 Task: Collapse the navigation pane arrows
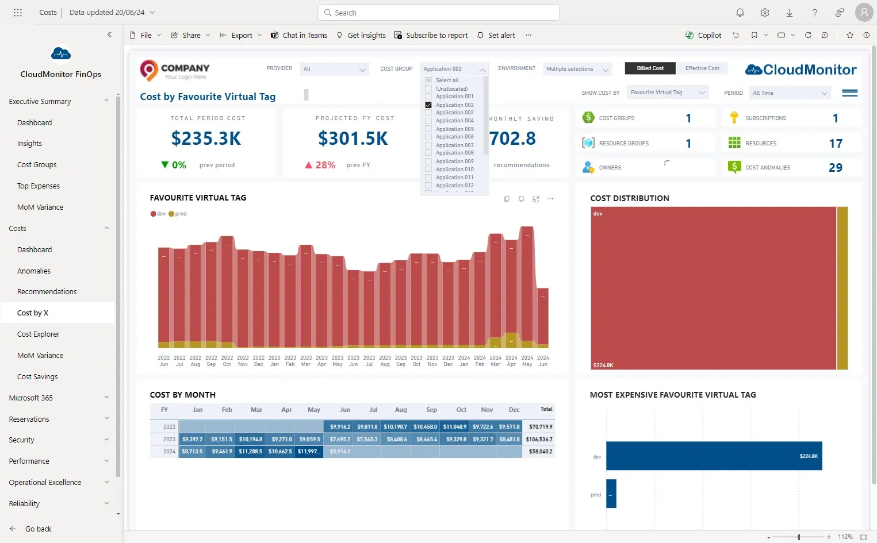[109, 34]
